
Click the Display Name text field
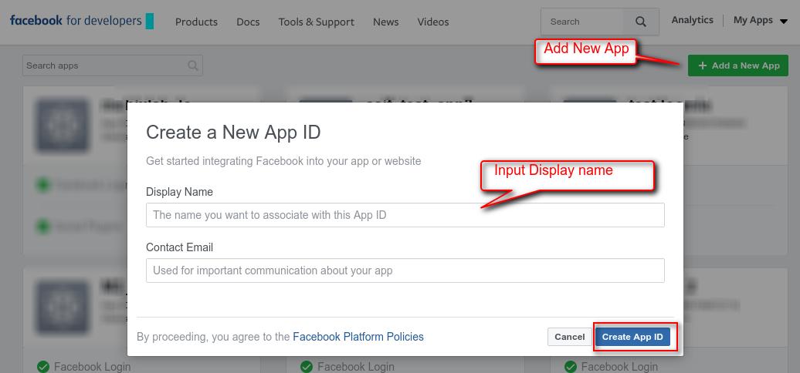pyautogui.click(x=405, y=215)
